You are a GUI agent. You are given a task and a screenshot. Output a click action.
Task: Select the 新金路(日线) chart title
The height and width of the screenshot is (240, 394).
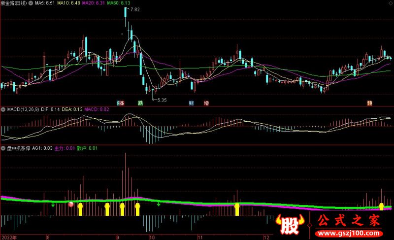pyautogui.click(x=14, y=3)
